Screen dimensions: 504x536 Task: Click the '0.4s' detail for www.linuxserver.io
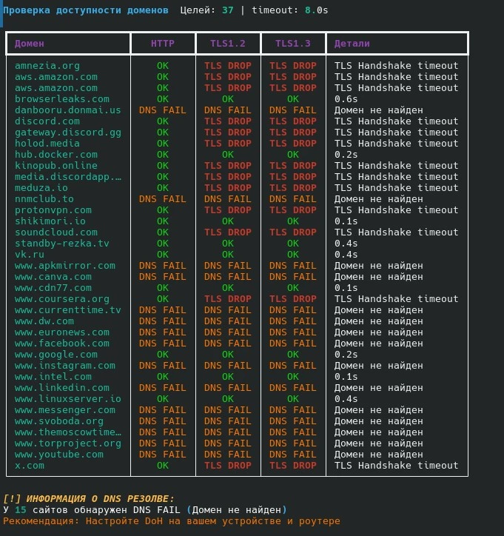(346, 399)
